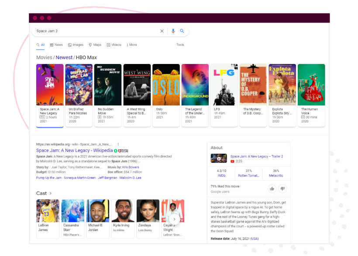Open LeBron James cast card
Screen dimensions: 358x256
48,219
